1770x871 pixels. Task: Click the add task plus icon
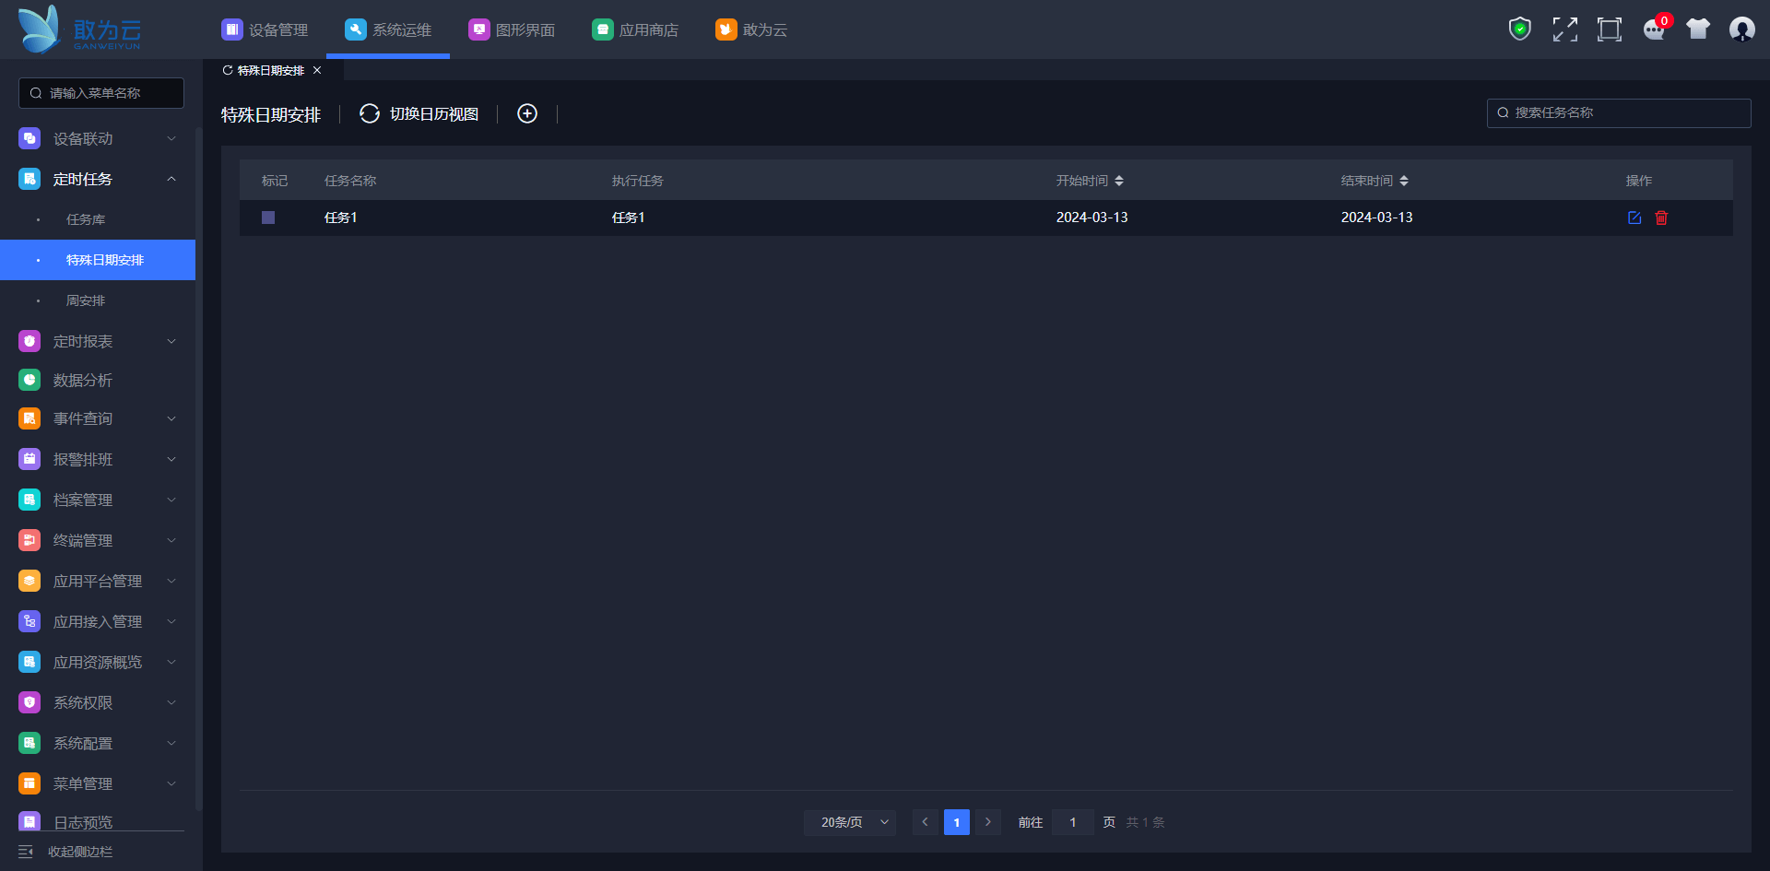point(527,113)
